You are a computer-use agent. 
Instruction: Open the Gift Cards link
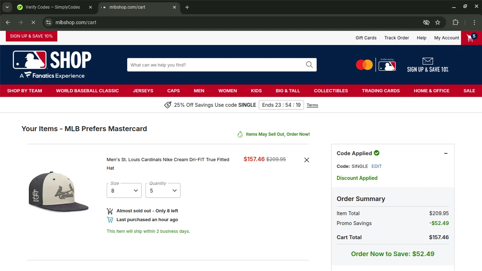[366, 38]
